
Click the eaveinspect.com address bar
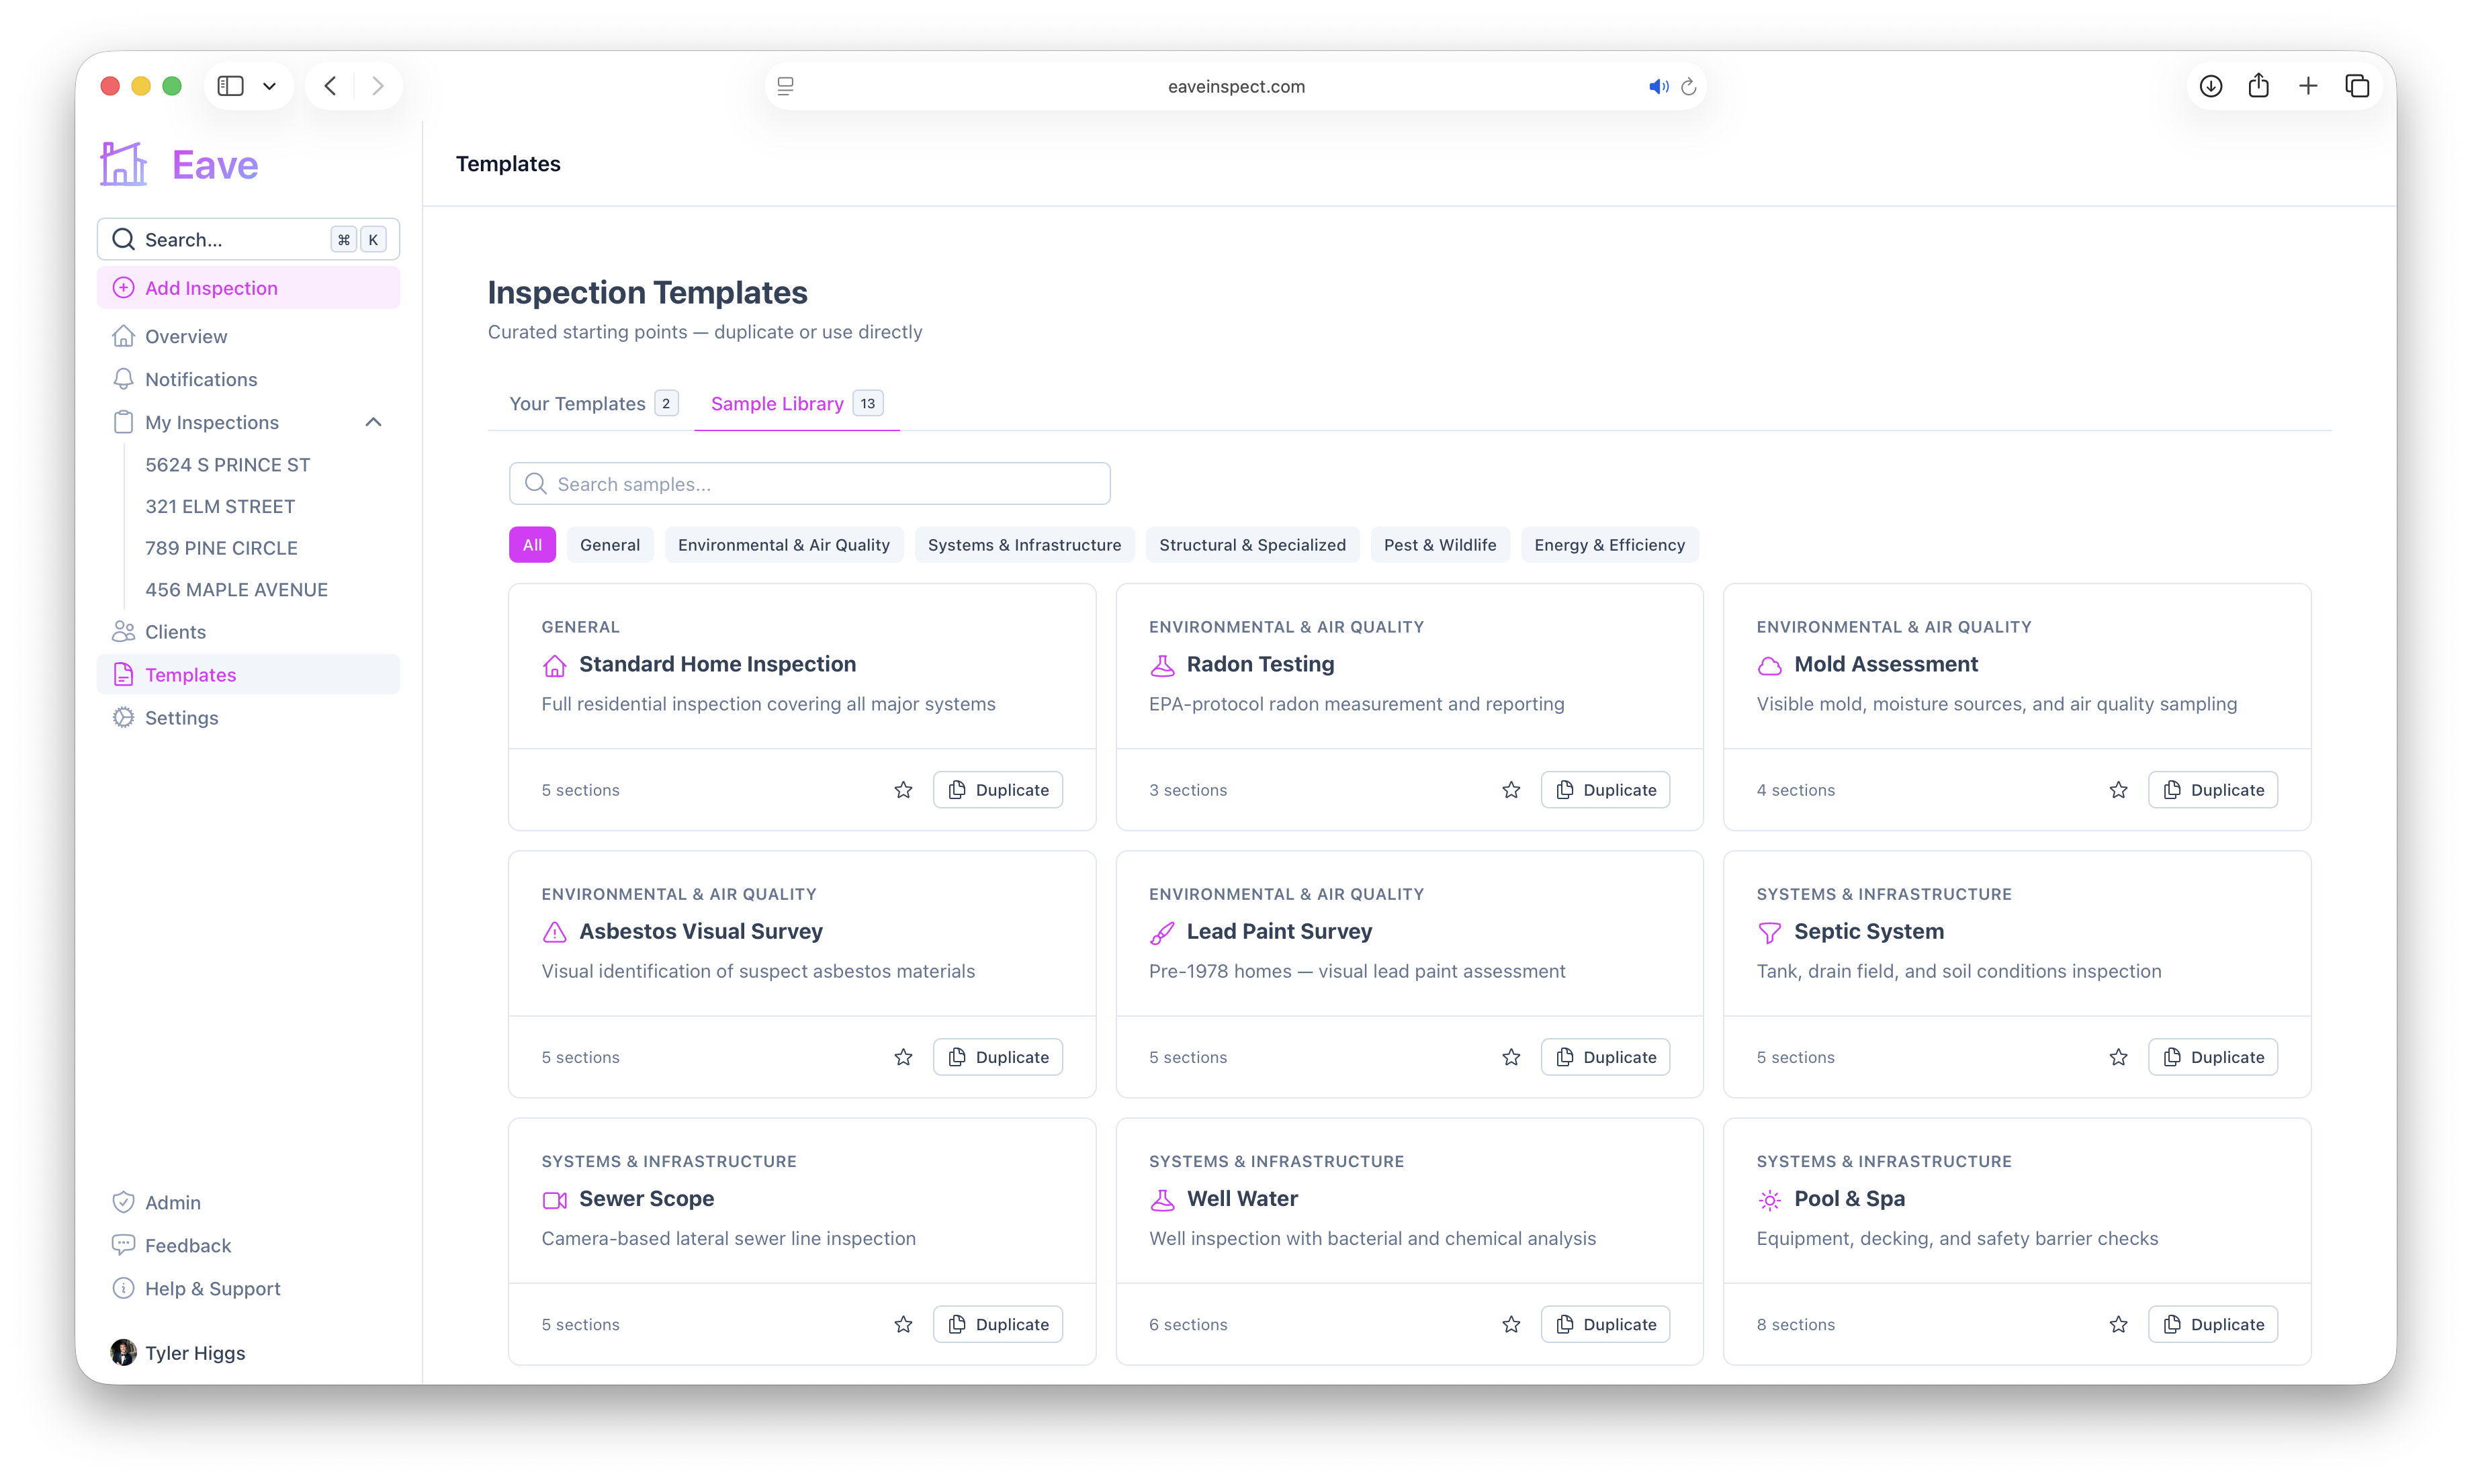coord(1235,87)
